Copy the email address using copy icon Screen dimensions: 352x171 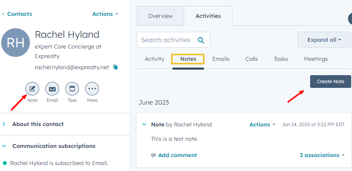click(x=116, y=67)
